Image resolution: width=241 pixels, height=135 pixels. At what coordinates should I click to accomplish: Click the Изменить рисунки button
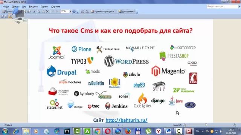pyautogui.click(x=103, y=12)
